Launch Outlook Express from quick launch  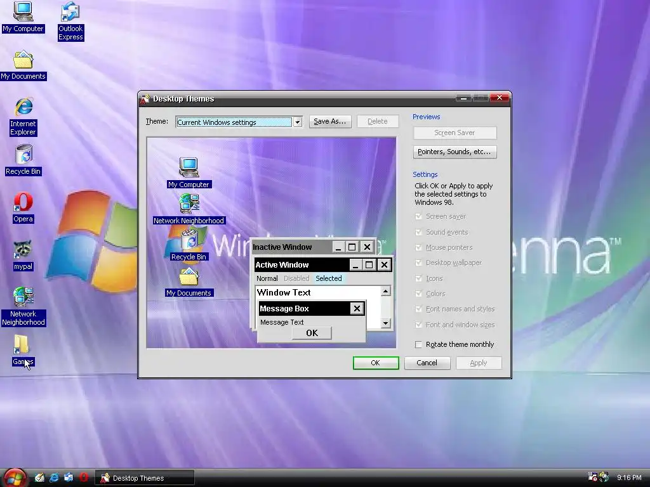coord(69,477)
